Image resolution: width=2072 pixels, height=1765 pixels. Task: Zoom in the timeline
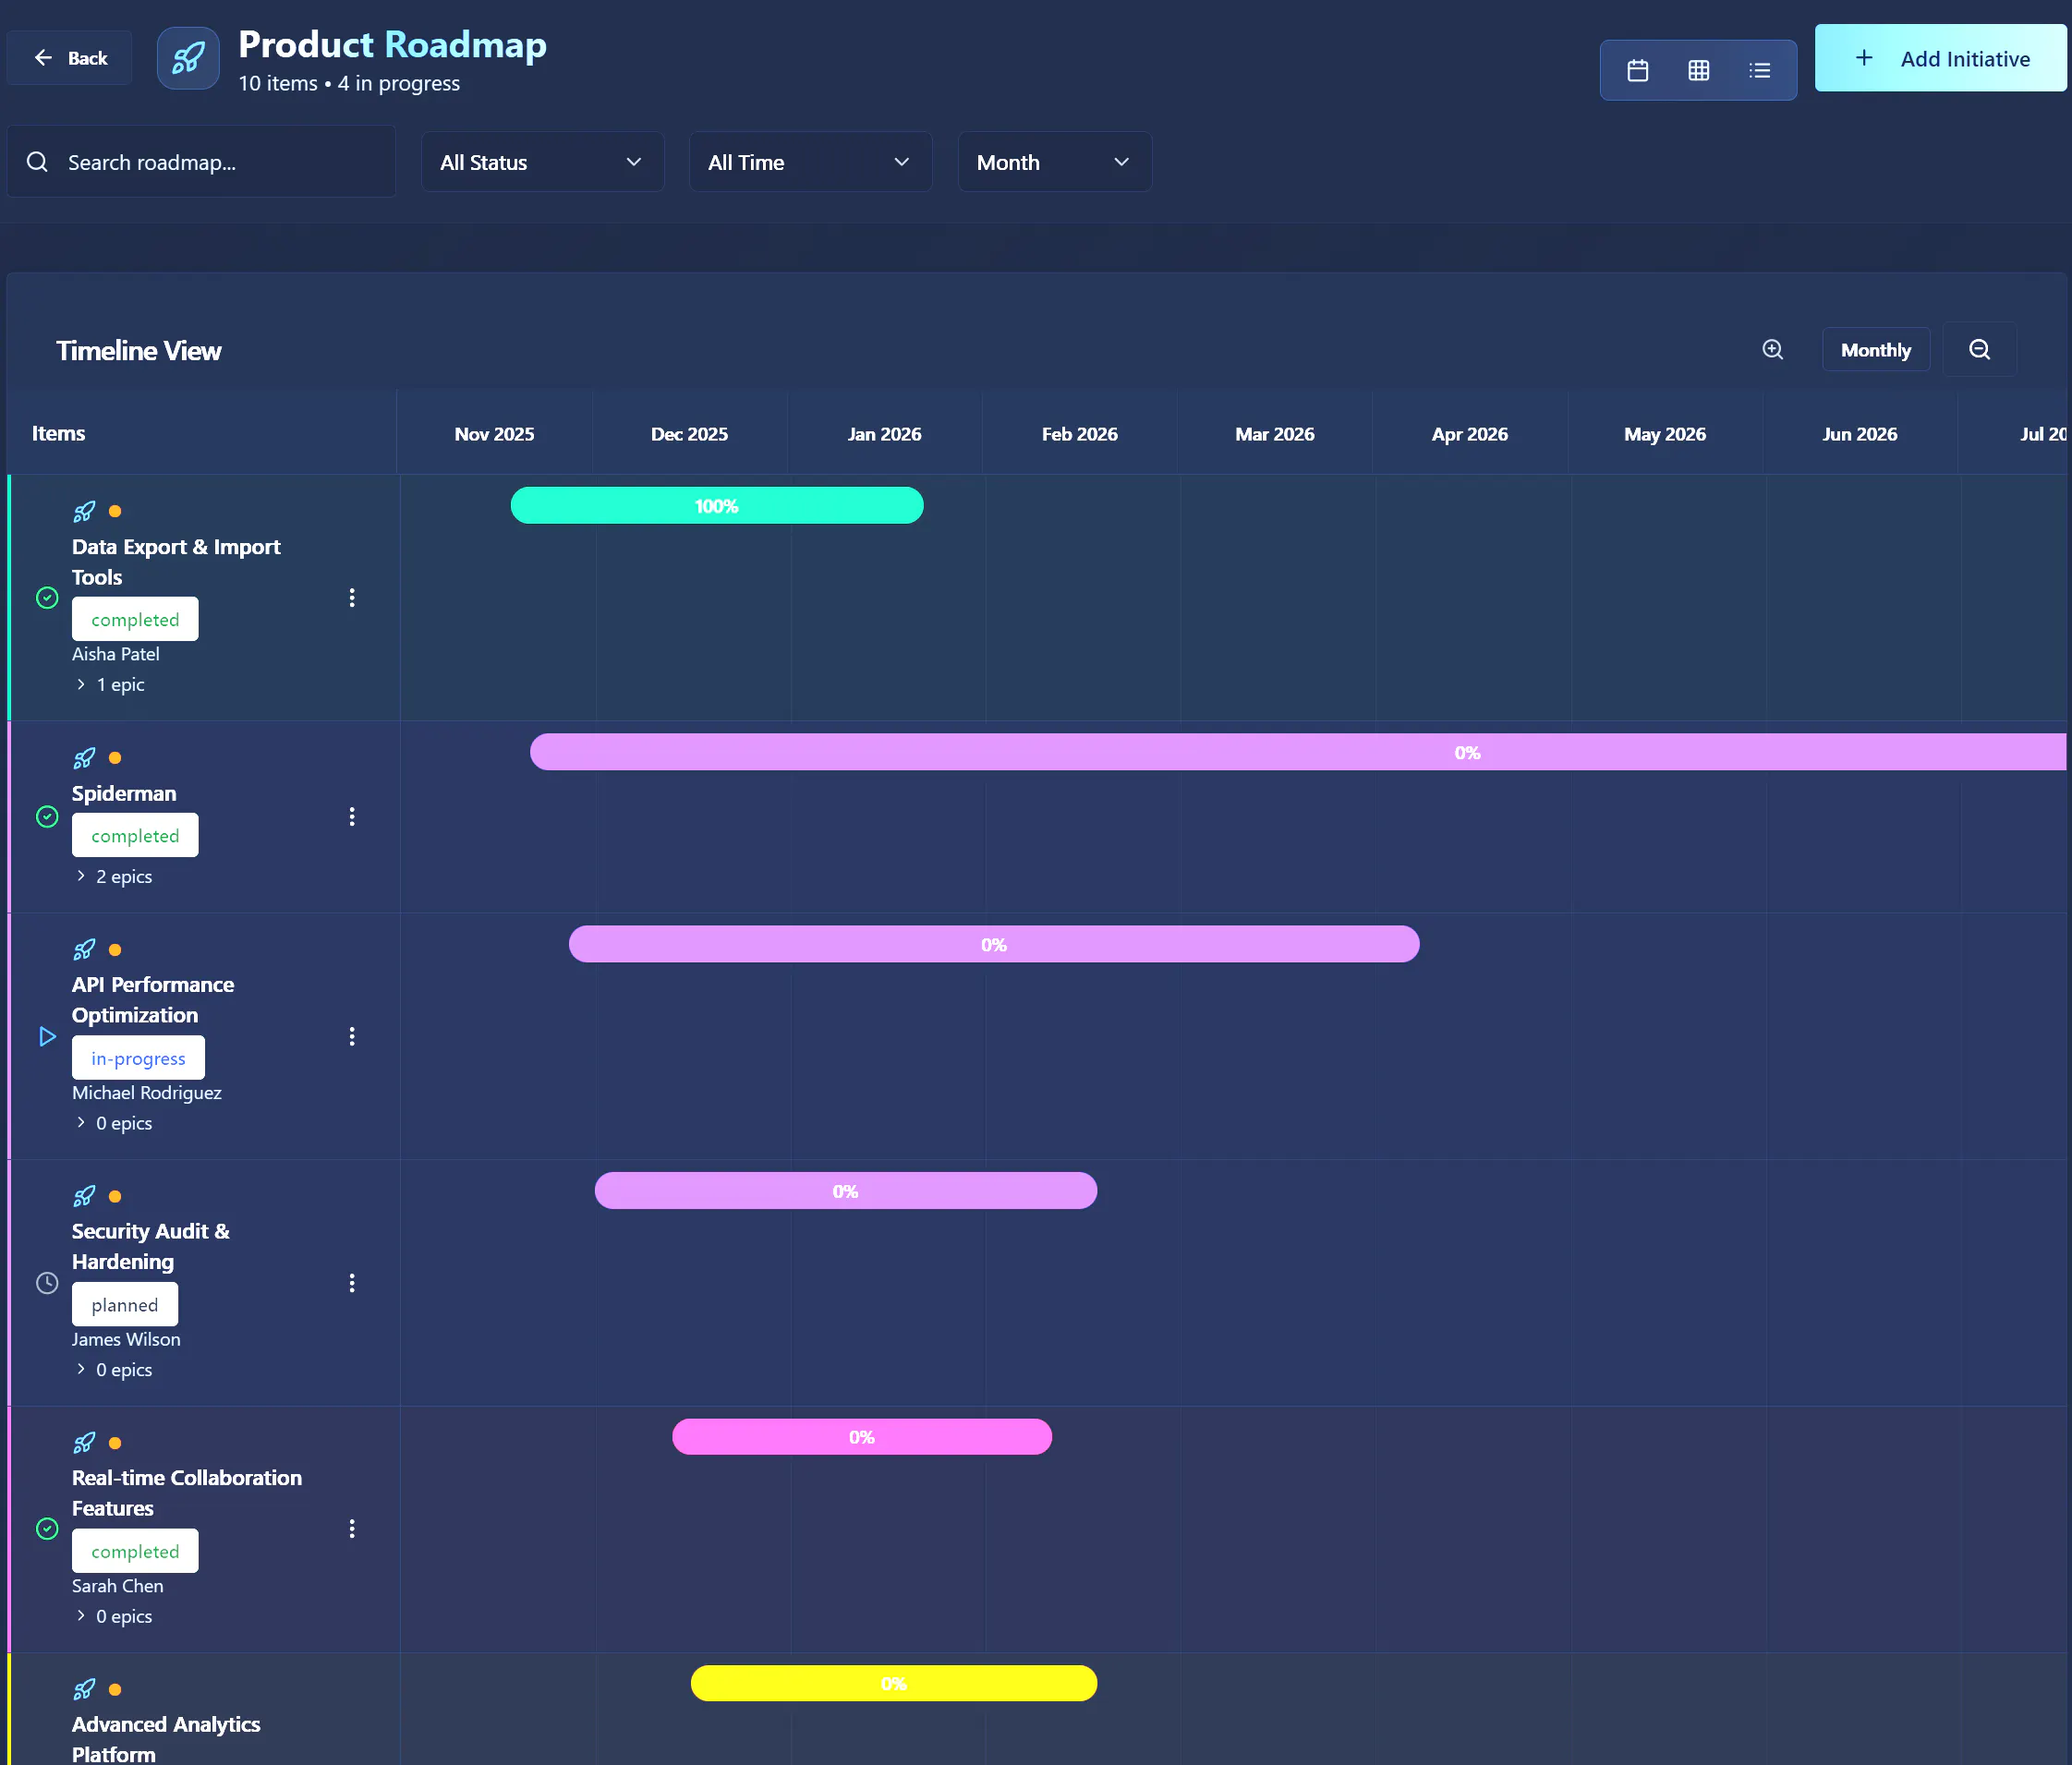click(x=1772, y=350)
